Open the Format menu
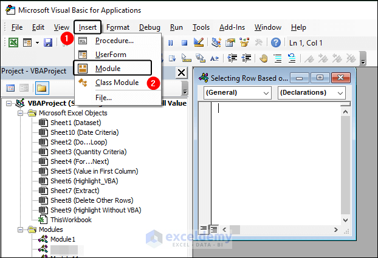 click(118, 27)
